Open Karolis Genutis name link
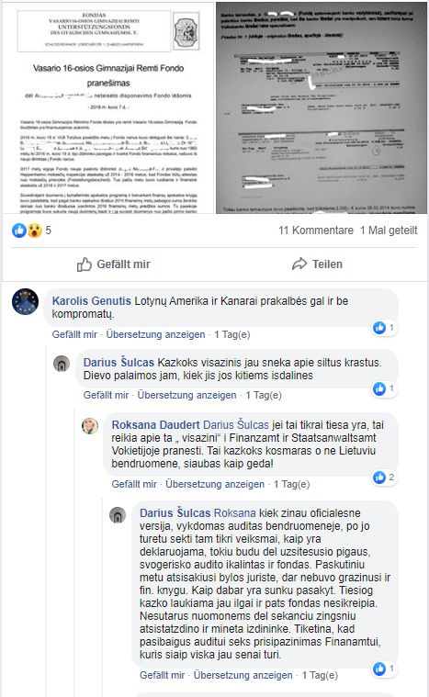The height and width of the screenshot is (697, 429). (92, 301)
